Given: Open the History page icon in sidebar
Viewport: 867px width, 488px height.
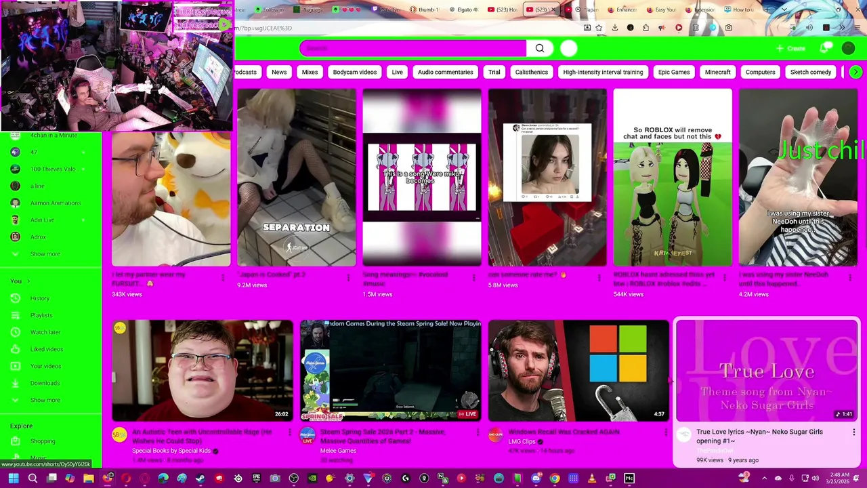Looking at the screenshot, I should tap(15, 298).
